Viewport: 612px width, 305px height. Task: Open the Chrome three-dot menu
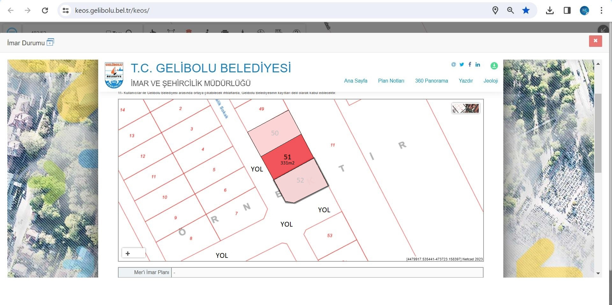point(601,11)
